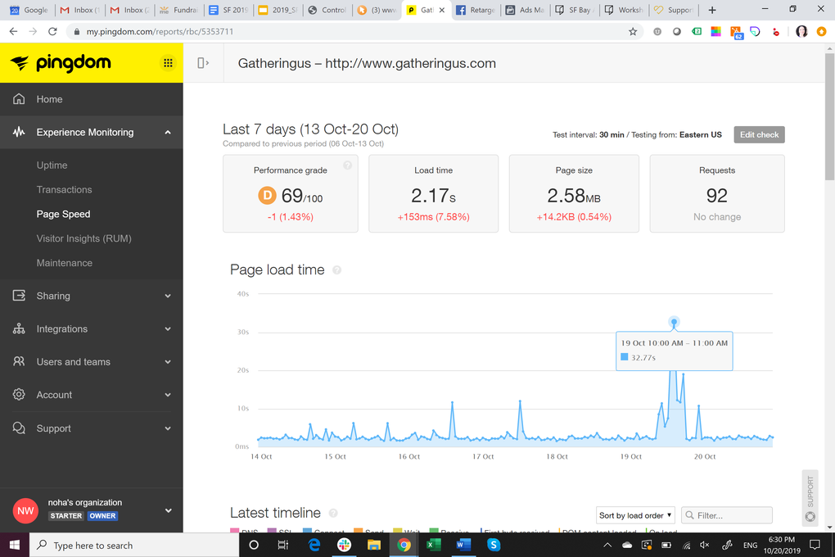Collapse the sidebar with the panel toggle icon
The width and height of the screenshot is (835, 557).
click(x=203, y=63)
